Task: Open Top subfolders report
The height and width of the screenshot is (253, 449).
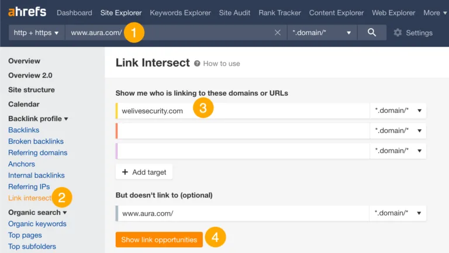Action: [x=32, y=247]
